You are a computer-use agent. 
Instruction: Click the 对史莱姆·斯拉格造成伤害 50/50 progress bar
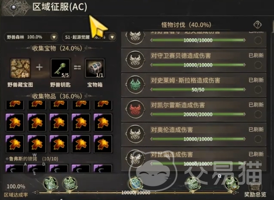[x=198, y=90]
